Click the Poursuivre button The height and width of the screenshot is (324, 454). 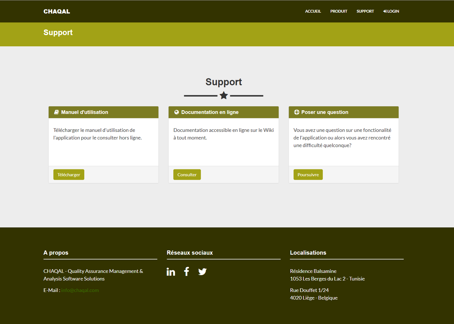308,175
